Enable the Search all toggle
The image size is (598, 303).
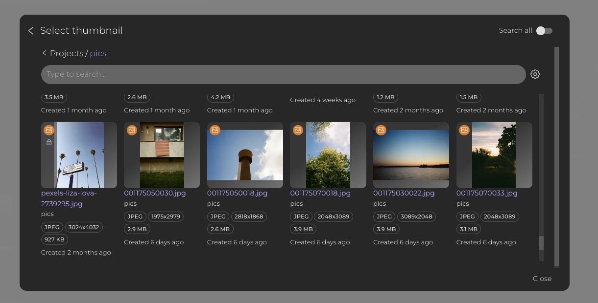click(x=543, y=30)
